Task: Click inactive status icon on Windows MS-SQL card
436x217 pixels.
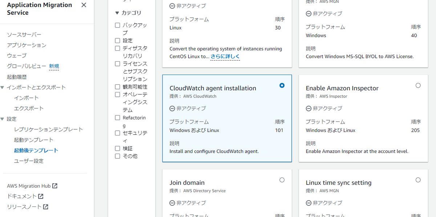Action: click(308, 13)
